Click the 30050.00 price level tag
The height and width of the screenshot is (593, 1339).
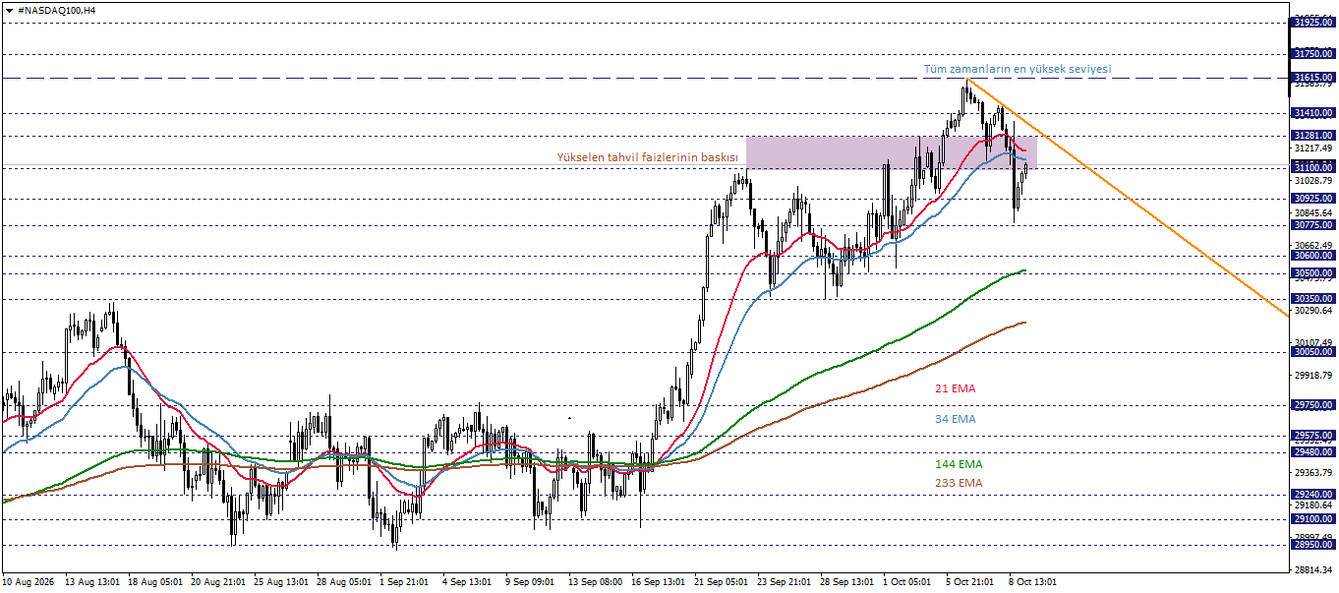coord(1313,352)
